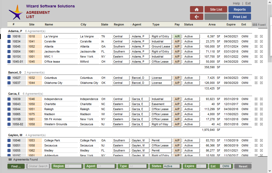Click the blue square for agreement 1015B
The width and height of the screenshot is (272, 173).
[9, 119]
